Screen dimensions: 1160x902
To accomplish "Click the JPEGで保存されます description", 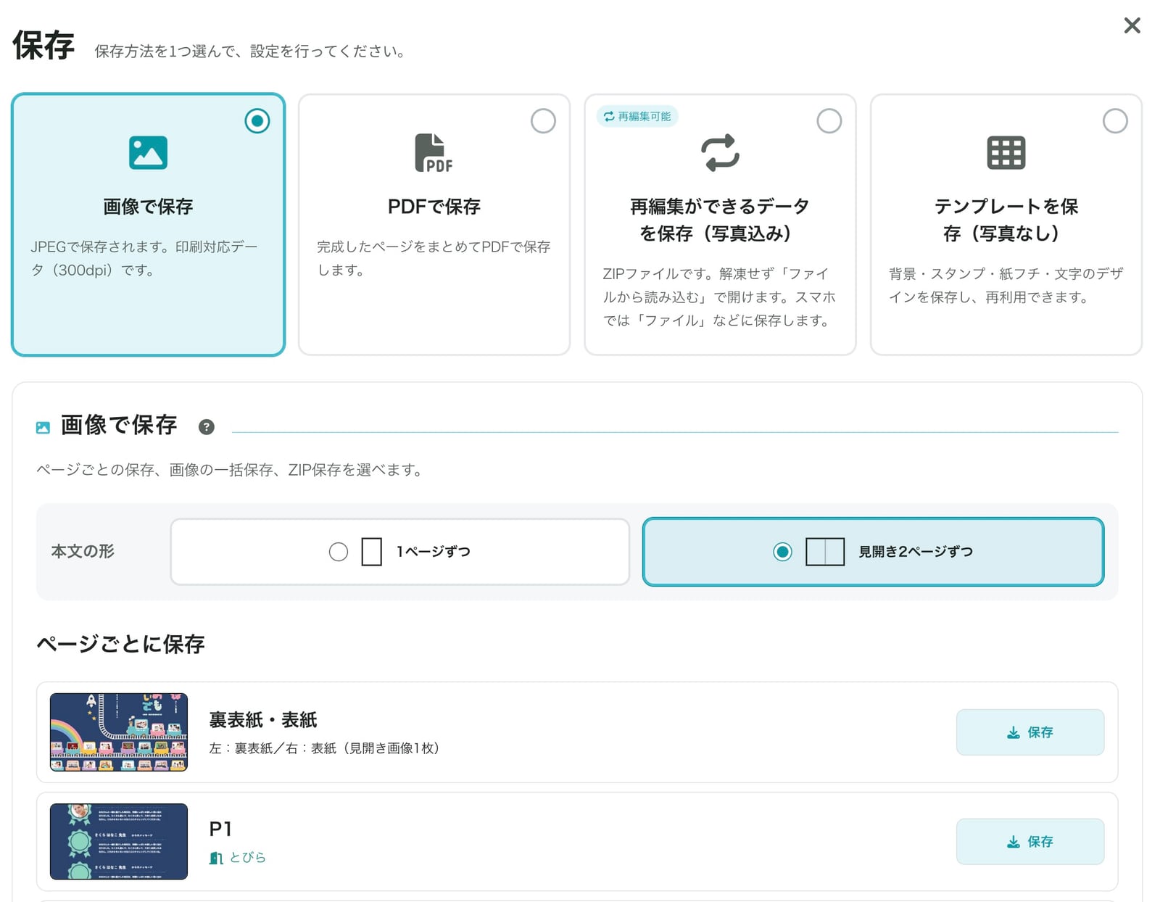I will [x=144, y=258].
